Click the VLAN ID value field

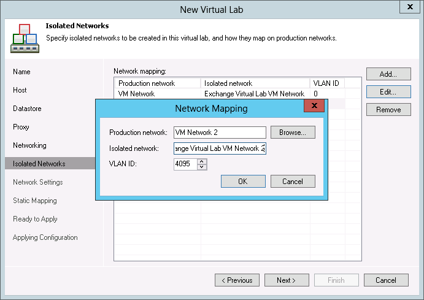[x=185, y=164]
